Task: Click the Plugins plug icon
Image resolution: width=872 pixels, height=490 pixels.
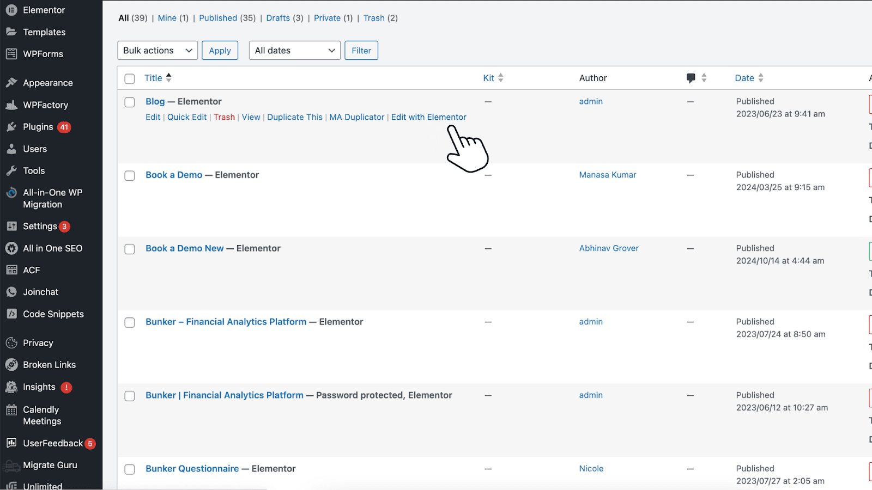Action: tap(11, 127)
